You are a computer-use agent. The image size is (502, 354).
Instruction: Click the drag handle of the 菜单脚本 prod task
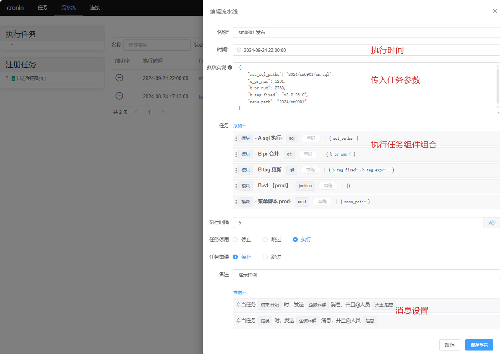(x=236, y=202)
